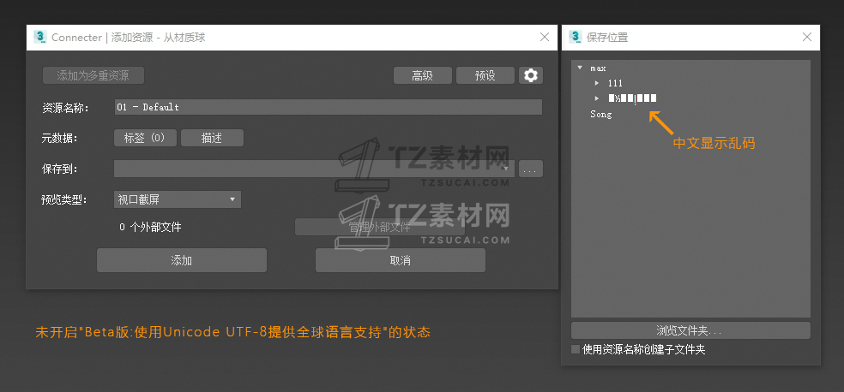
Task: Open settings via the gear icon
Action: click(531, 75)
